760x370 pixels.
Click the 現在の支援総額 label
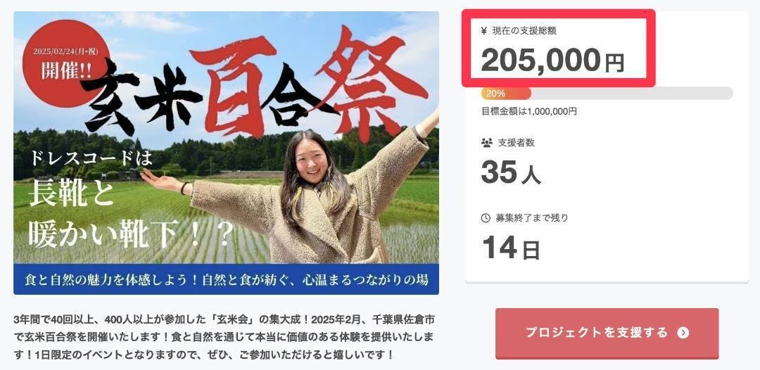pyautogui.click(x=524, y=31)
